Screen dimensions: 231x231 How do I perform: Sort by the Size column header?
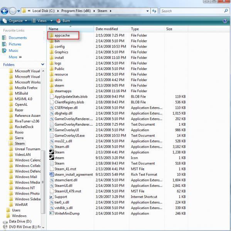click(x=176, y=29)
